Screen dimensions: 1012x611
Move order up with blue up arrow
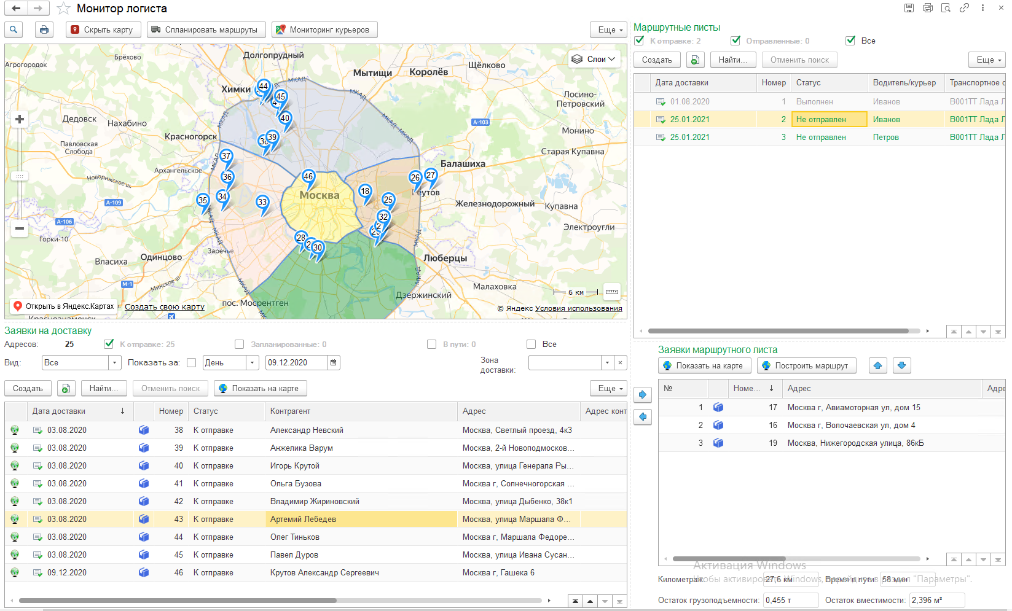[x=877, y=366]
